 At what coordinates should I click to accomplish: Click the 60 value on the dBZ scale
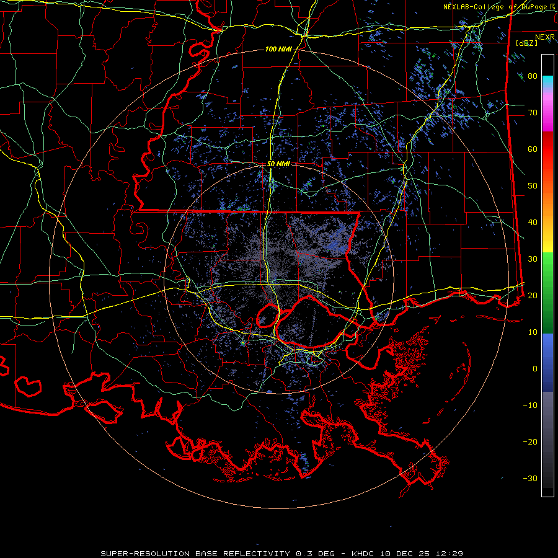[533, 149]
